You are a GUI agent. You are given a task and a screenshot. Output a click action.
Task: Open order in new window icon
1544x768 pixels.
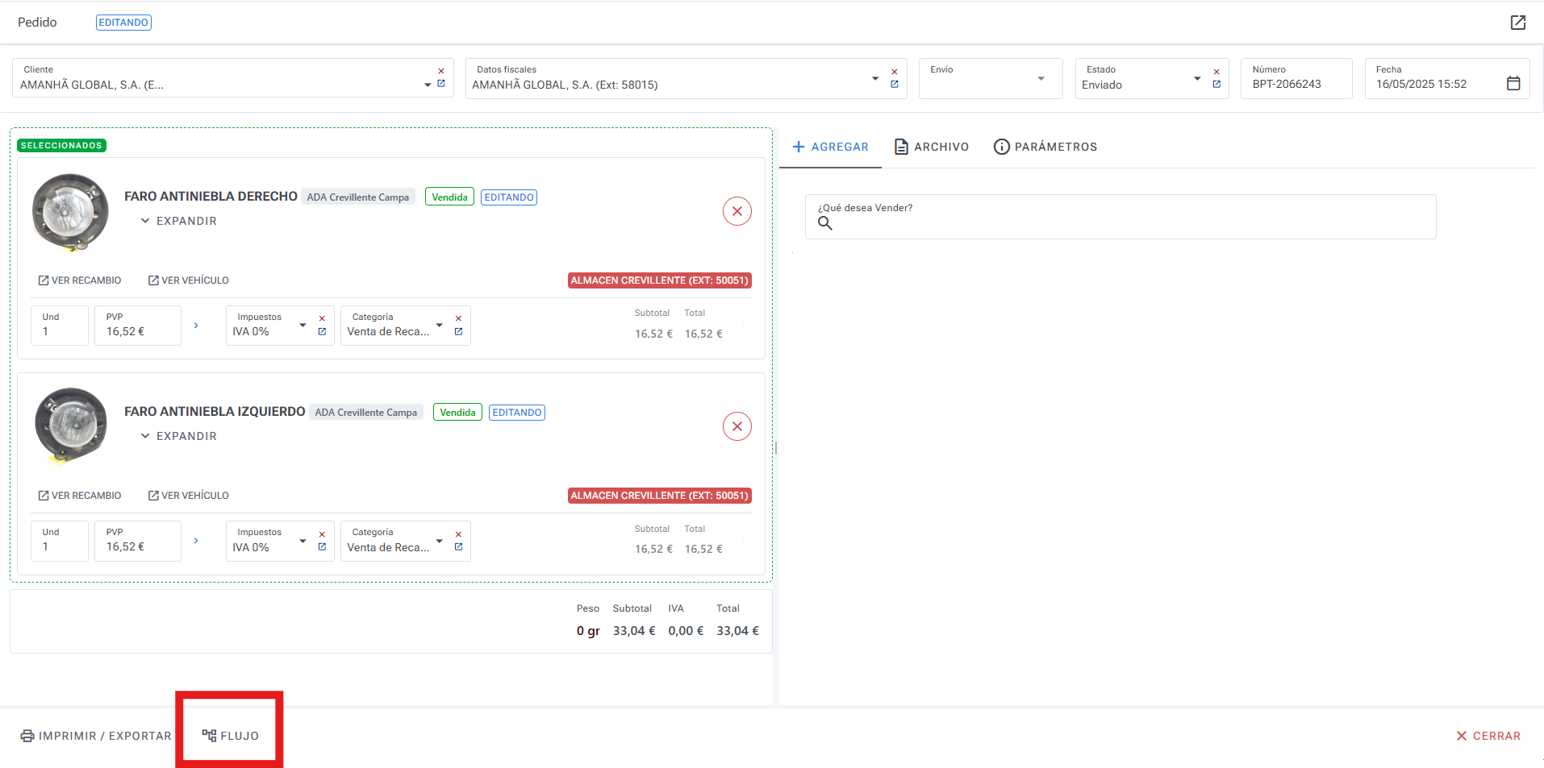click(1517, 23)
